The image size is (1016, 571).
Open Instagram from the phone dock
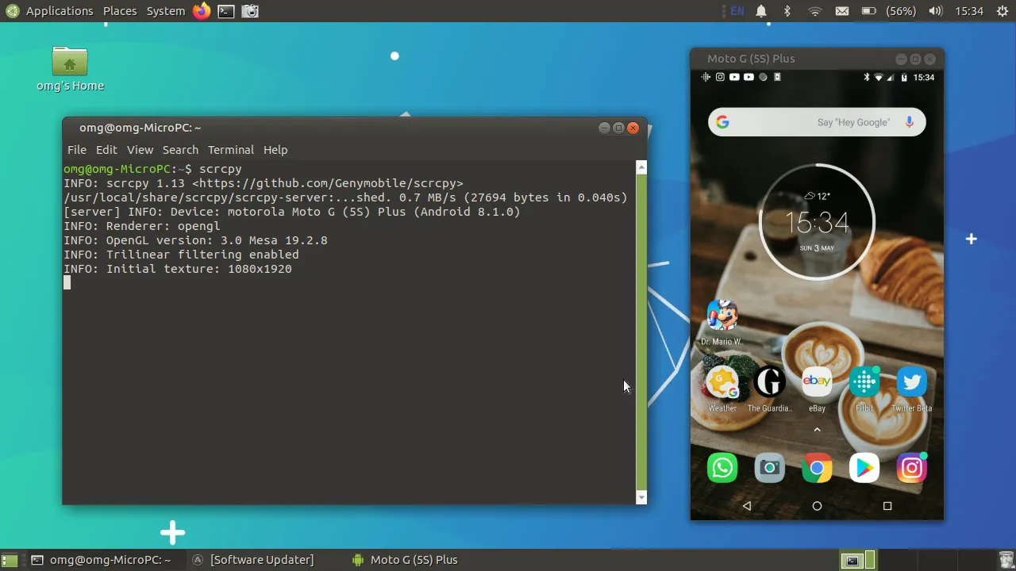[x=911, y=467]
